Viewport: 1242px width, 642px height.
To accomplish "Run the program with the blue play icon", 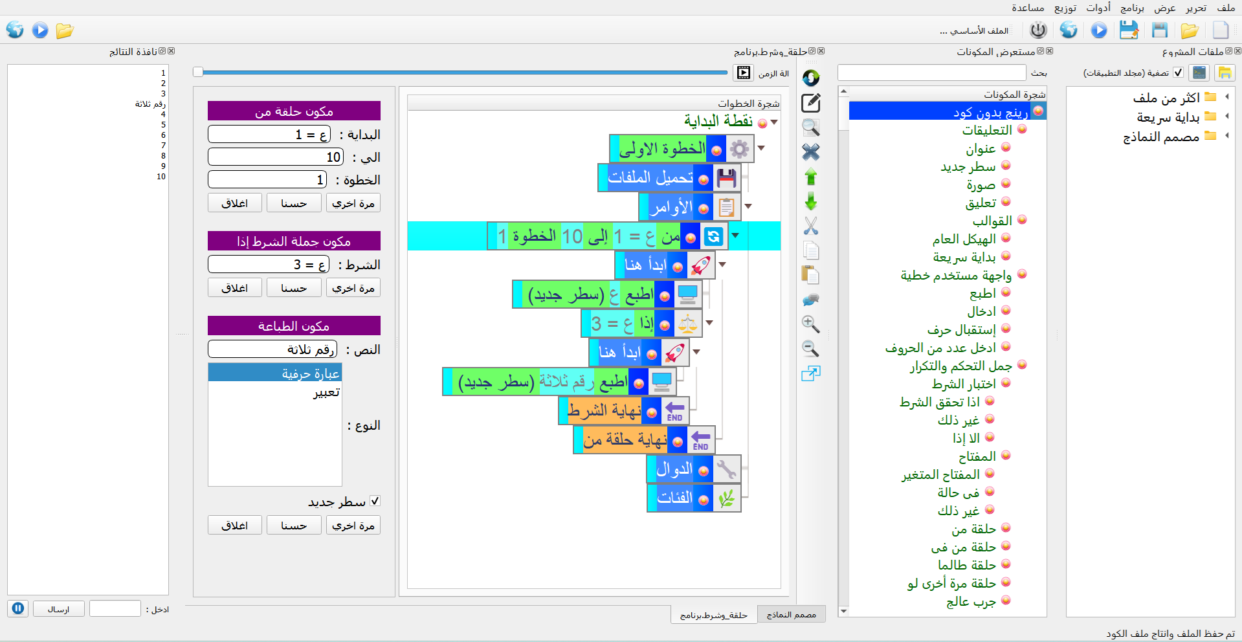I will point(1099,30).
